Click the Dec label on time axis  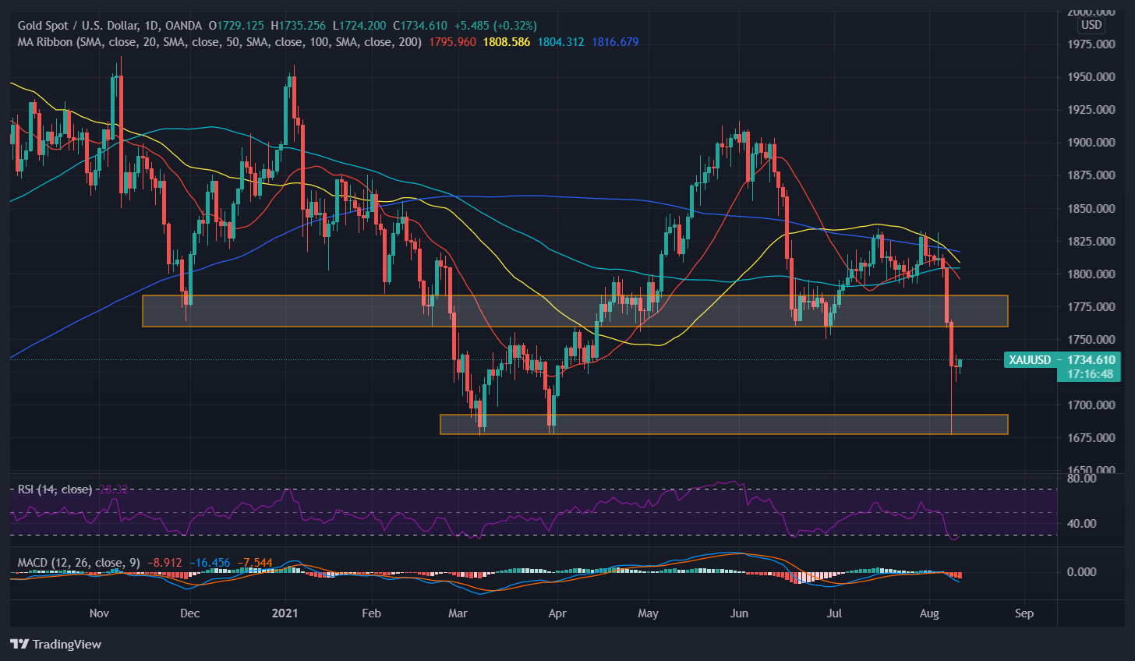(189, 613)
